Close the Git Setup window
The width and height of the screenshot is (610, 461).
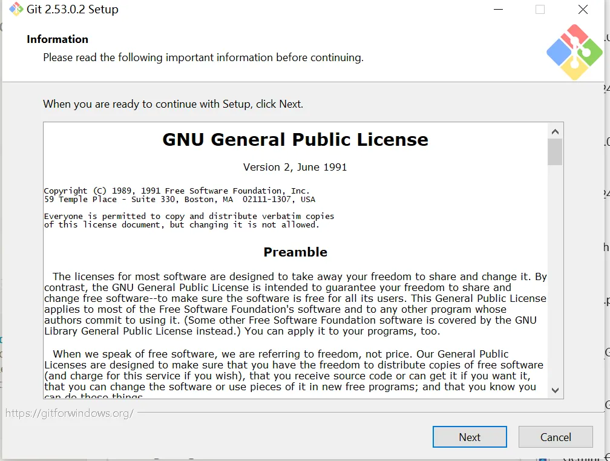coord(583,9)
